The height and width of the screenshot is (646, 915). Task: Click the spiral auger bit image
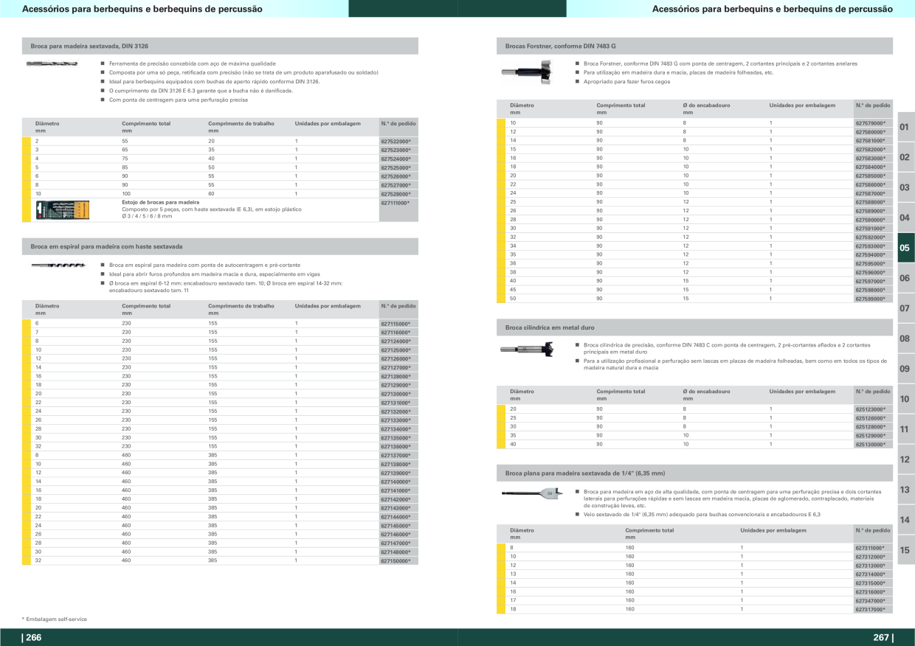tap(57, 265)
